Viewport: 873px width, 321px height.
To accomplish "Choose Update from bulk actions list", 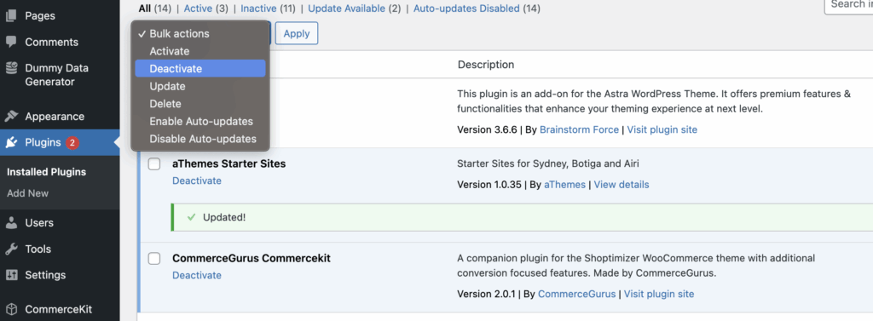I will point(200,86).
